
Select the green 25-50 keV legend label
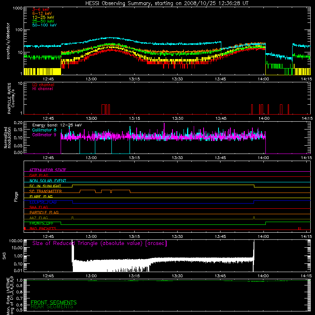[43, 21]
